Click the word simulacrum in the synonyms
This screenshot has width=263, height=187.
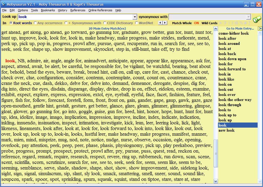49,174
